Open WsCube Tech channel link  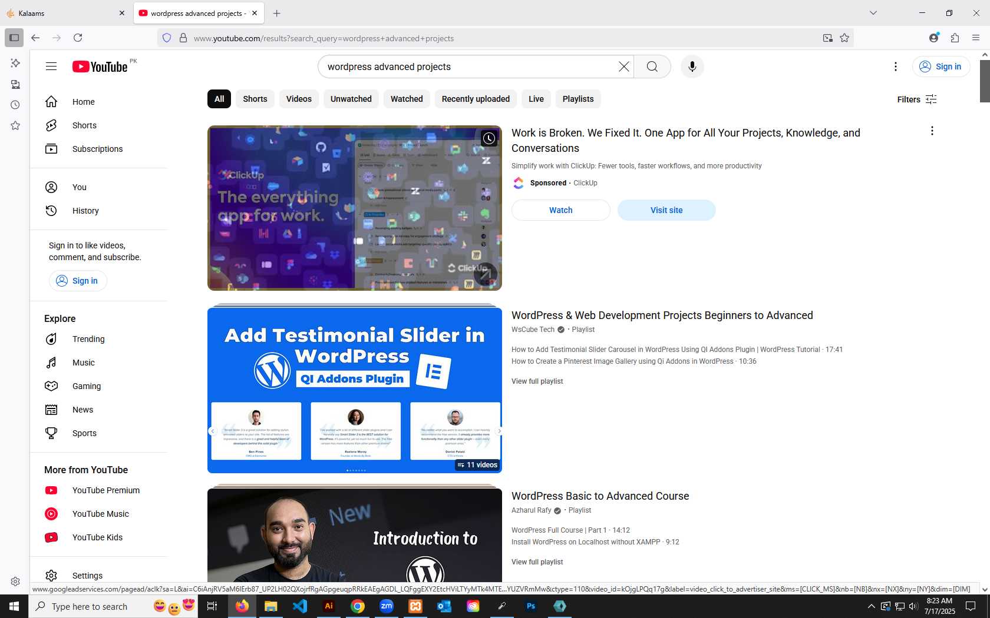533,330
